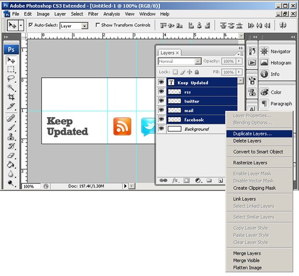The height and width of the screenshot is (276, 299).
Task: Expand the toolbox double-arrow
Action: tap(6, 37)
